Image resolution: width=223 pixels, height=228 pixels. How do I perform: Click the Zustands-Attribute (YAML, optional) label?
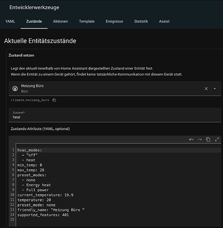click(40, 129)
